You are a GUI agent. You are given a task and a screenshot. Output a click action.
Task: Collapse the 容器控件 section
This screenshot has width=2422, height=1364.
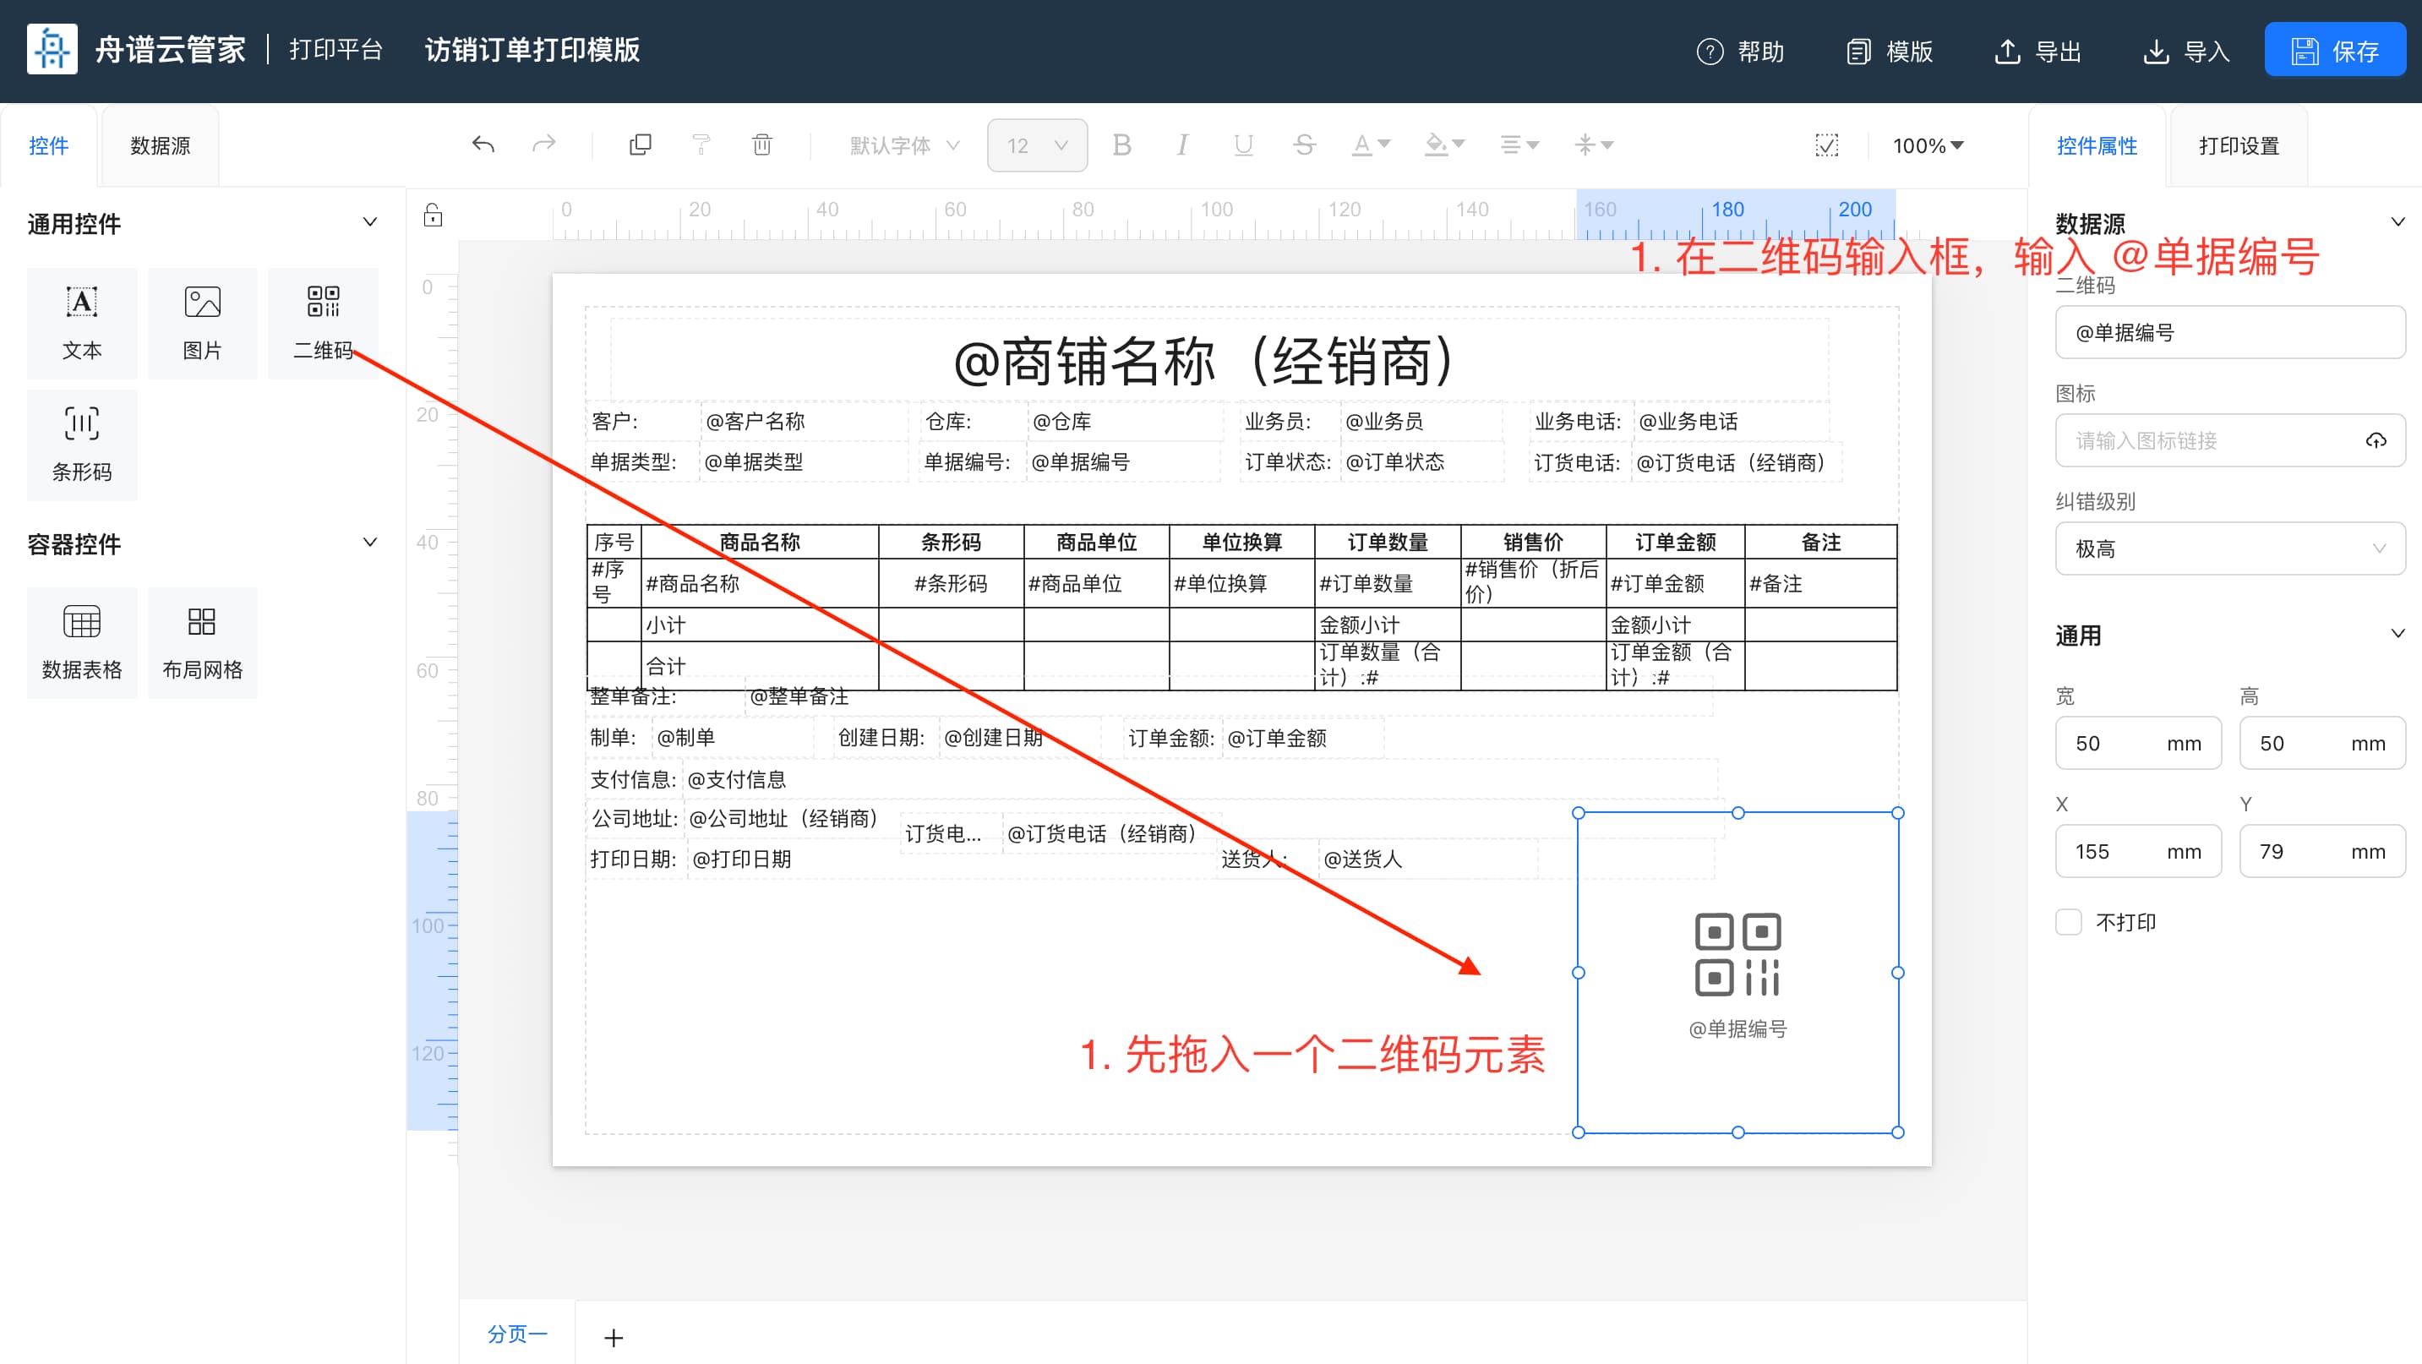pyautogui.click(x=369, y=543)
